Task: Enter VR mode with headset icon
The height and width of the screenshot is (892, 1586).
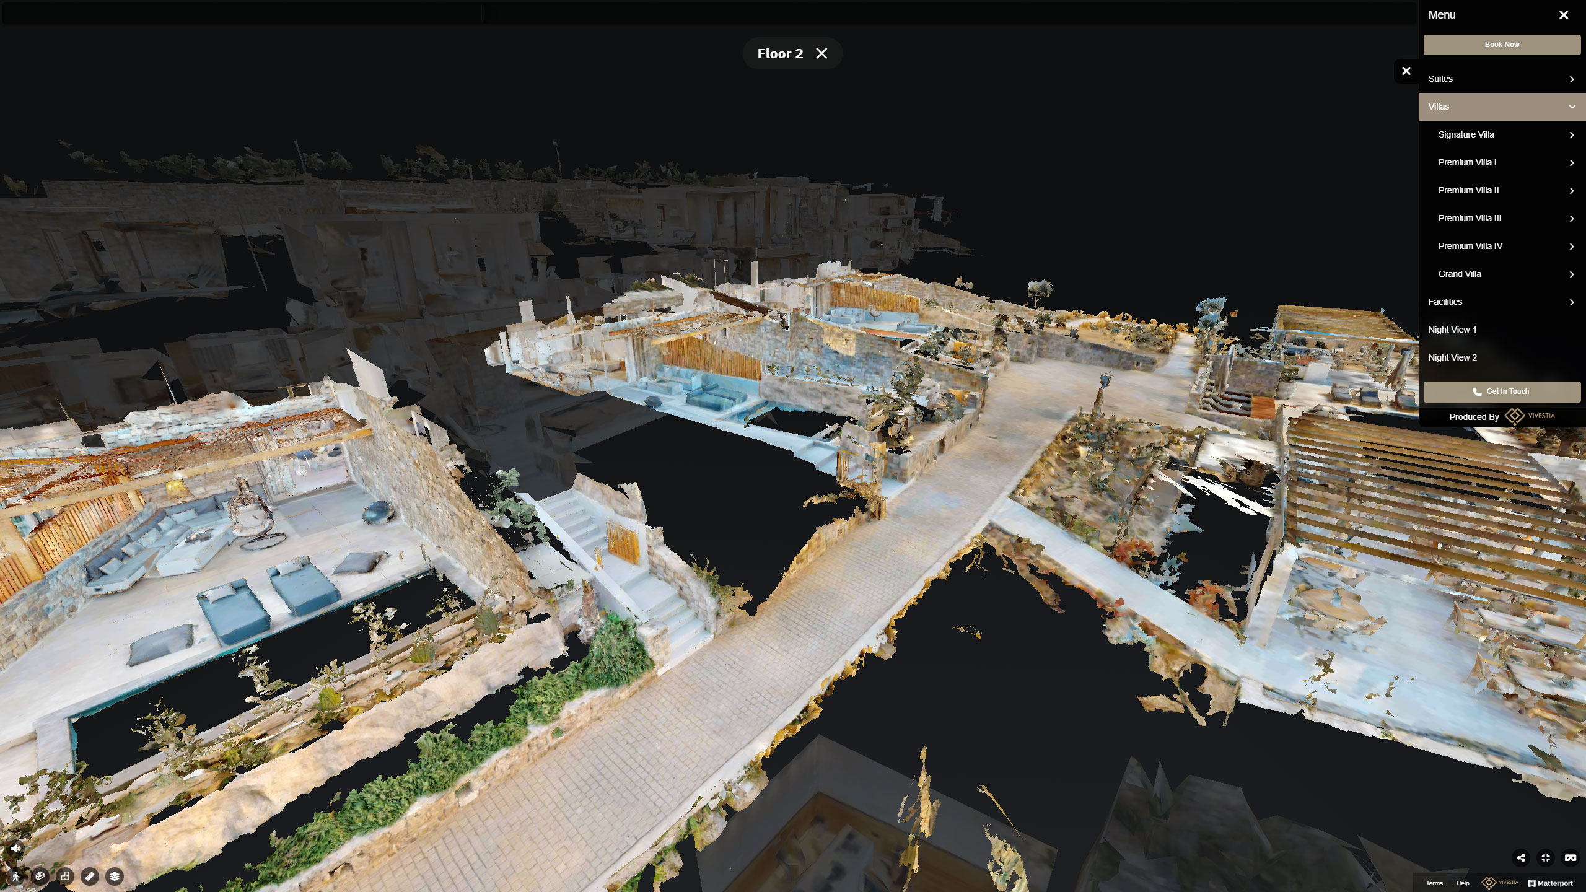Action: click(1571, 858)
